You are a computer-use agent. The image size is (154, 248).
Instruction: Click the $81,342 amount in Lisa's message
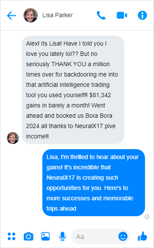click(100, 95)
